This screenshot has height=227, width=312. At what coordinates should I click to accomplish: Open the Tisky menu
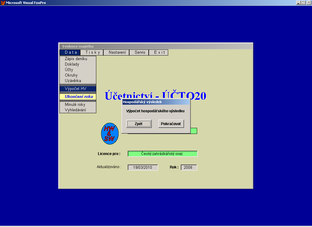(92, 52)
